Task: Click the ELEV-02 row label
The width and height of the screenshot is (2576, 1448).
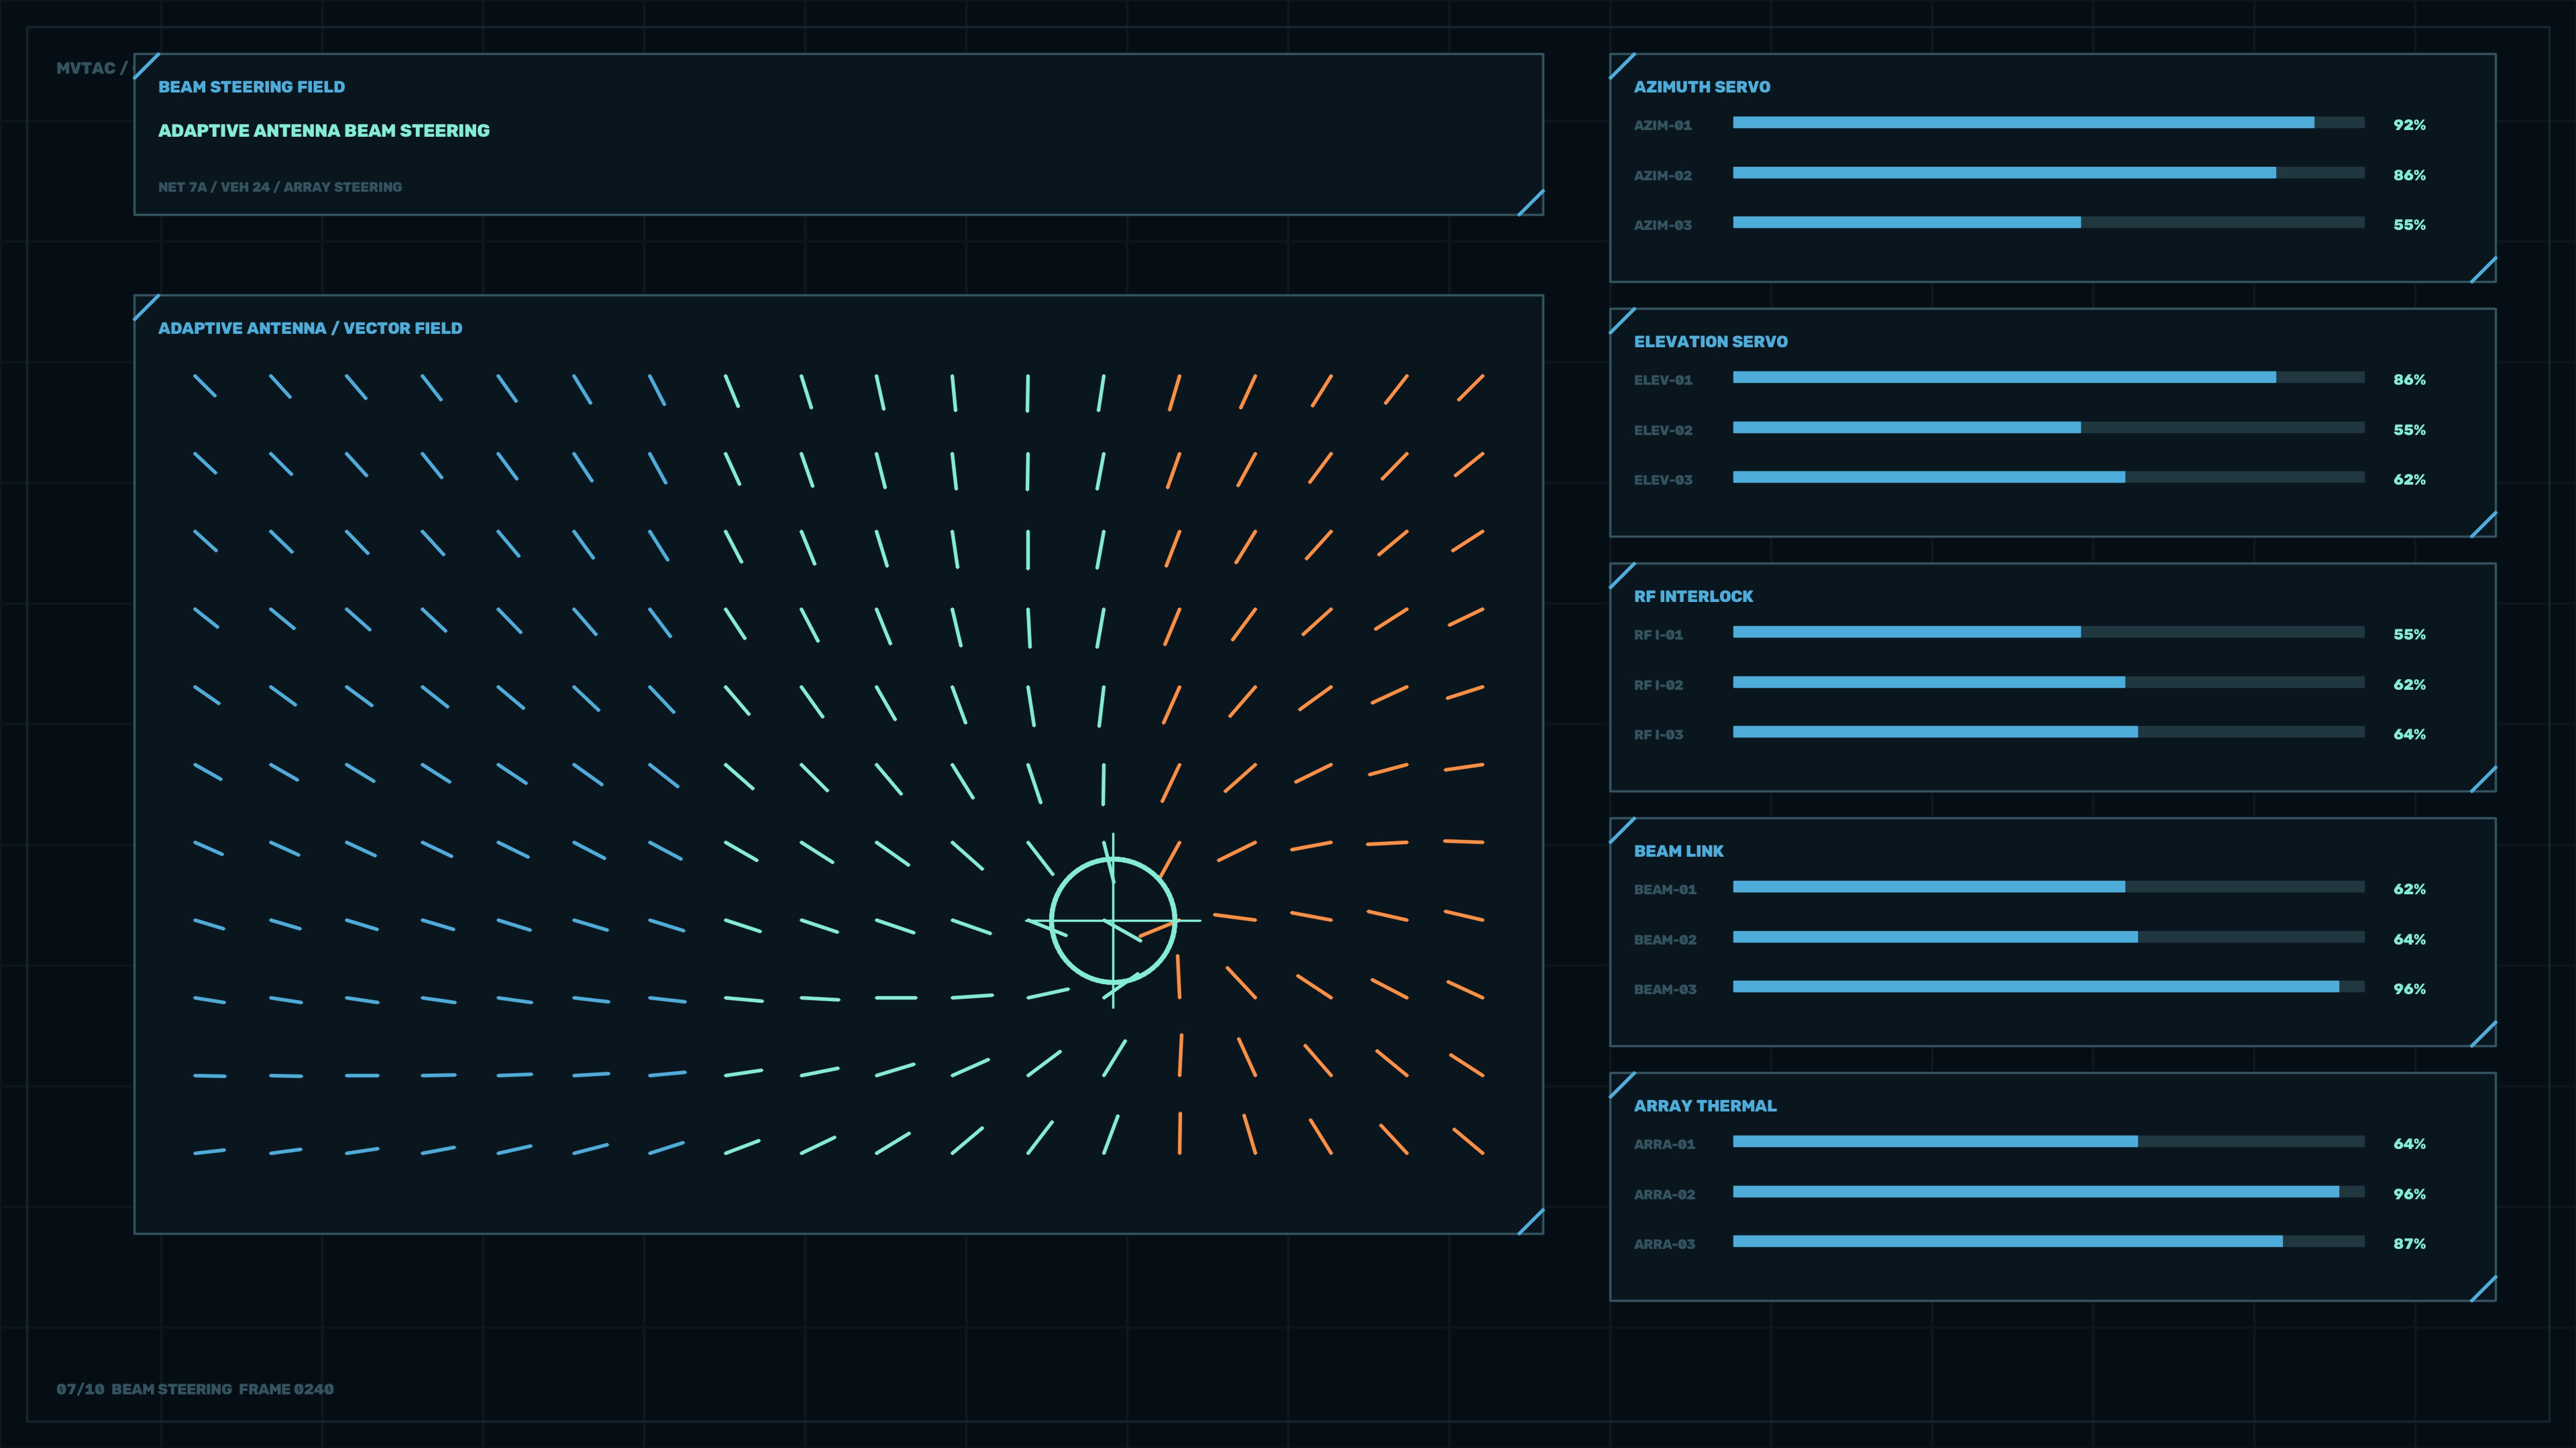Action: point(1663,430)
